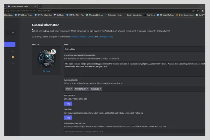Click the Tags (Maximum 5) label
This screenshot has height=140, width=210.
(70, 80)
